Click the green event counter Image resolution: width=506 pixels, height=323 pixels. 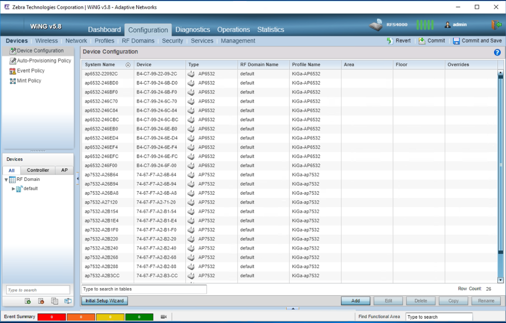click(x=139, y=317)
